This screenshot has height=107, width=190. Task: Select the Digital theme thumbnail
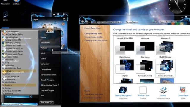125,67
